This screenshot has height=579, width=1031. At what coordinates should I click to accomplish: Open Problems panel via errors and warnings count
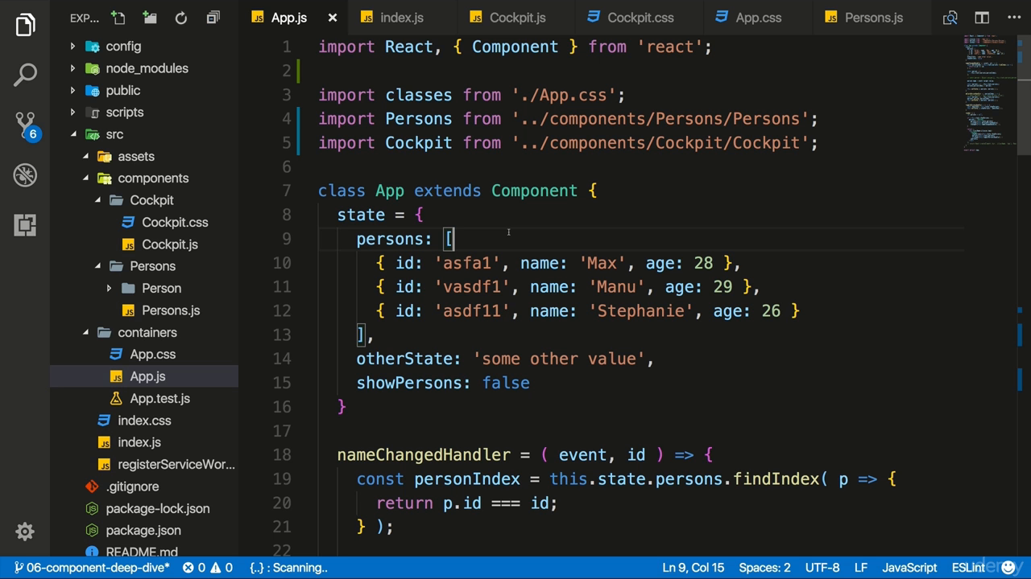point(208,568)
